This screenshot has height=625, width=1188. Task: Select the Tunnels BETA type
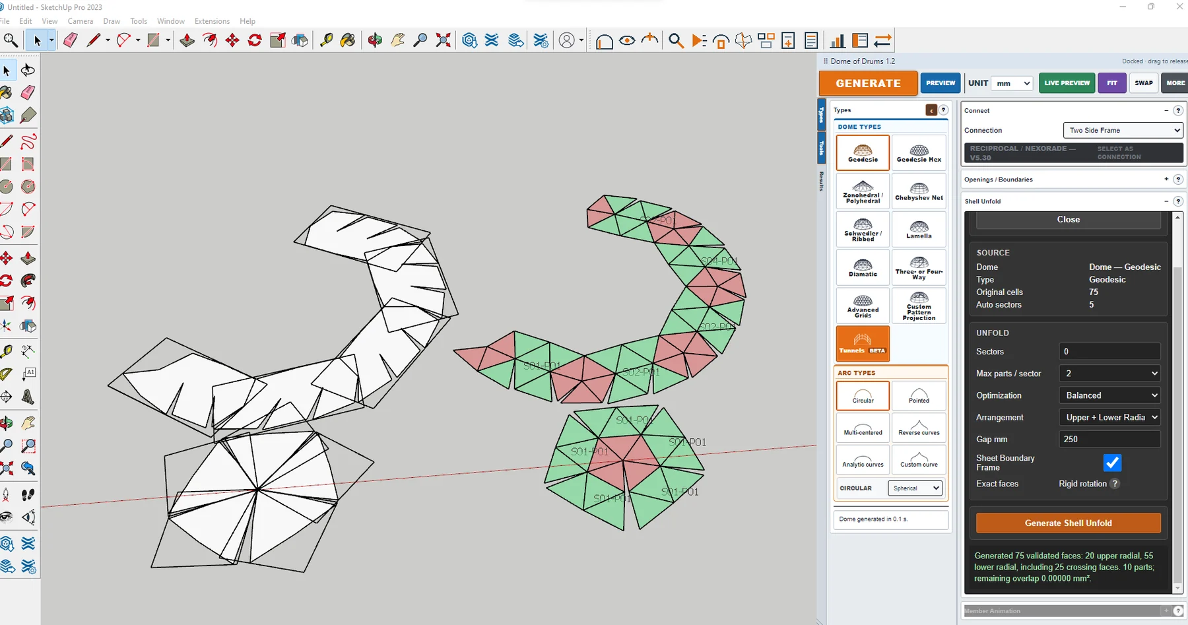pos(863,343)
